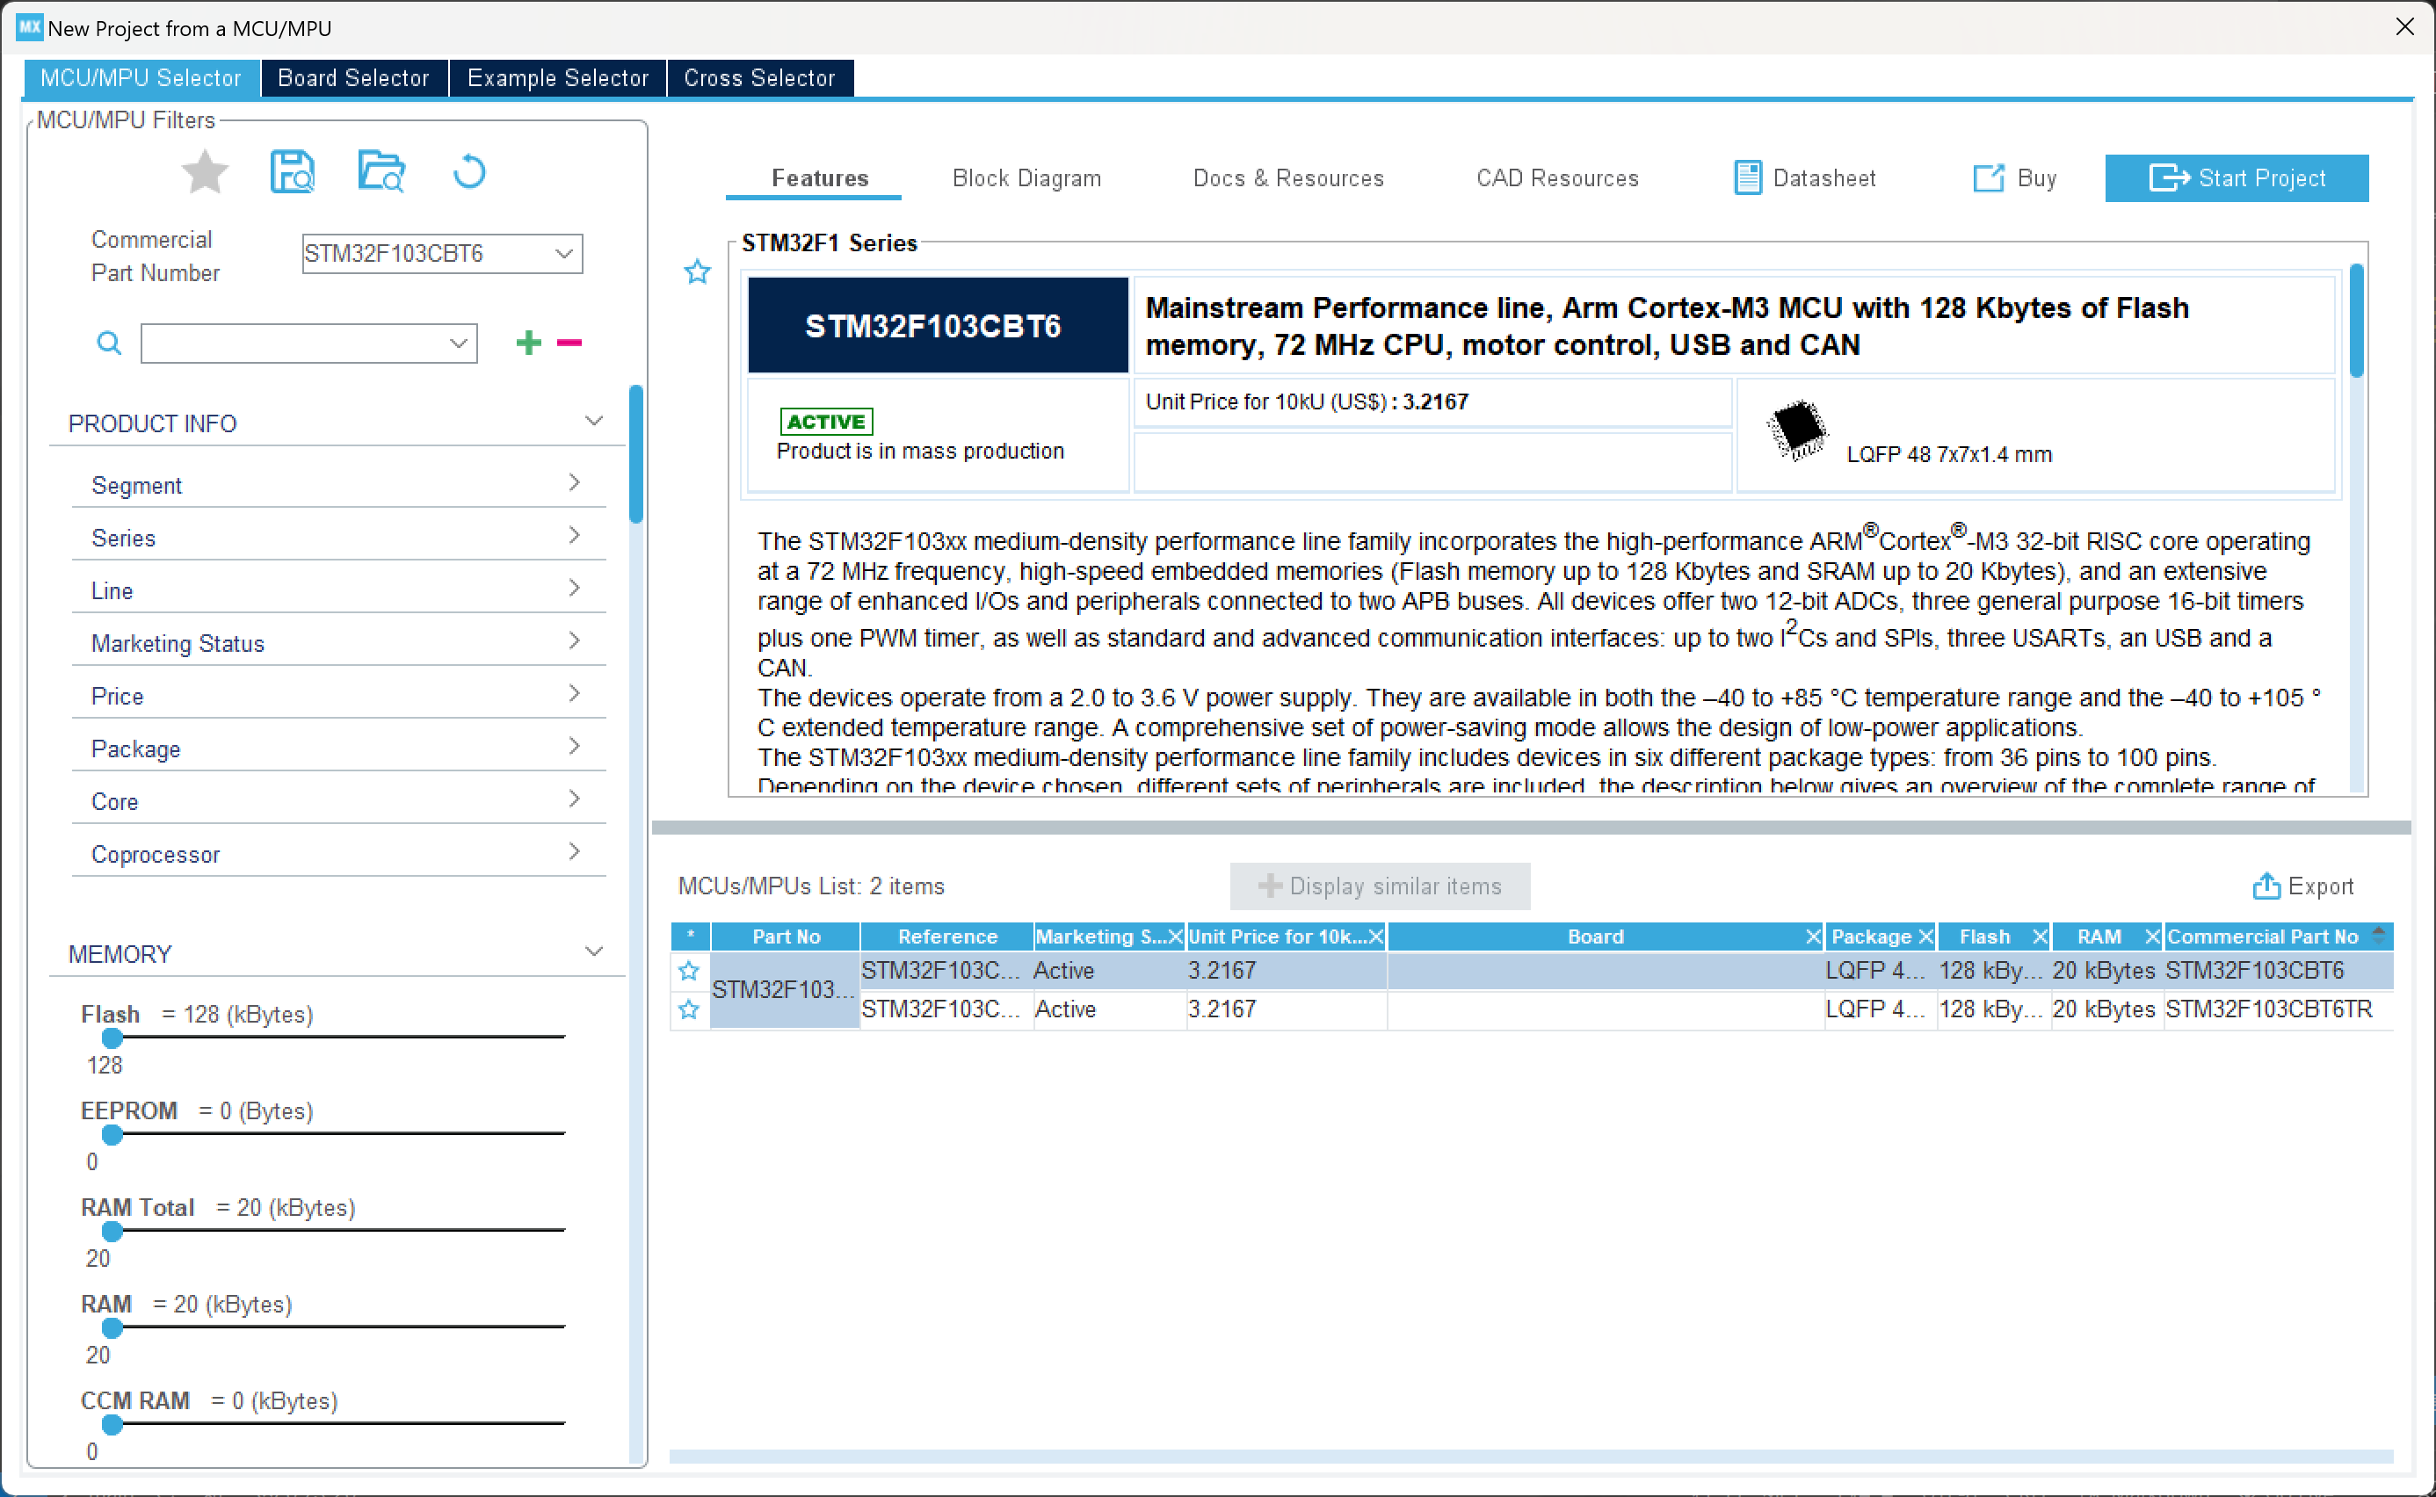Open the Datasheet link

pyautogui.click(x=1804, y=178)
